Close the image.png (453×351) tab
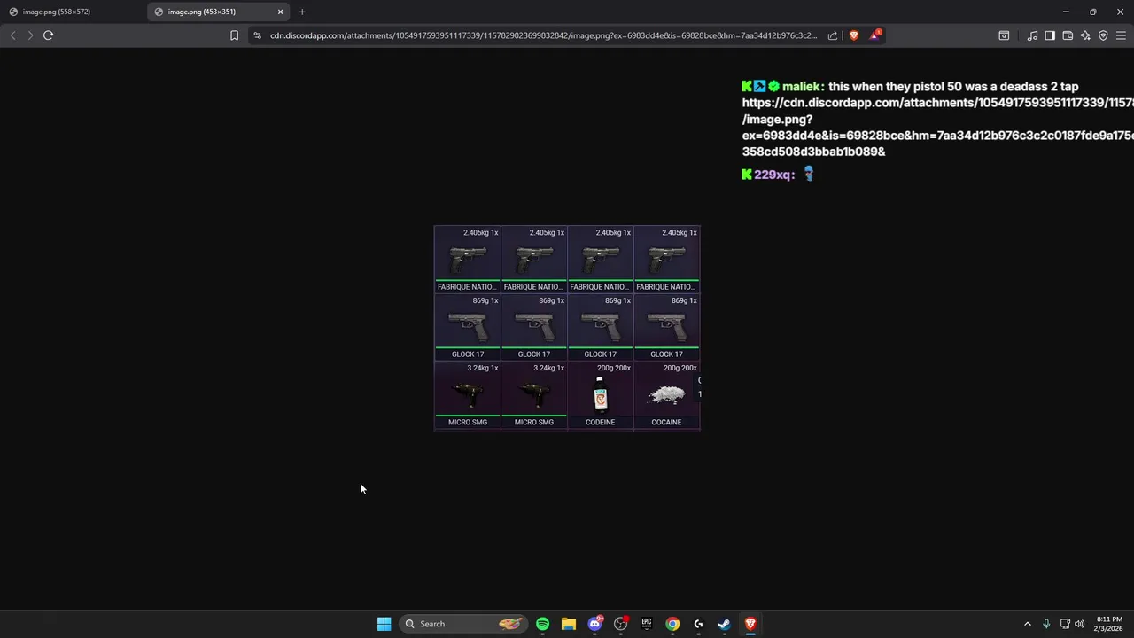This screenshot has width=1134, height=638. [281, 12]
